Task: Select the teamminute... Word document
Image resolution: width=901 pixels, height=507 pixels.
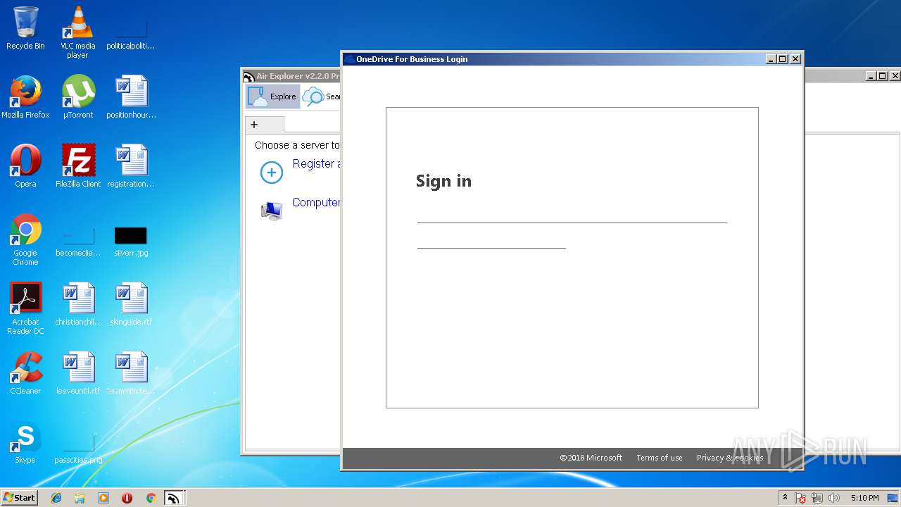Action: 131,373
